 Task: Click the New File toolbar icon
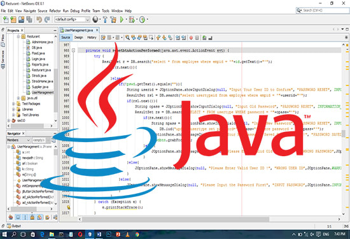coord(6,20)
